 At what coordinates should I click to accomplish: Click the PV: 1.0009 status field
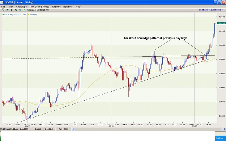(63, 129)
